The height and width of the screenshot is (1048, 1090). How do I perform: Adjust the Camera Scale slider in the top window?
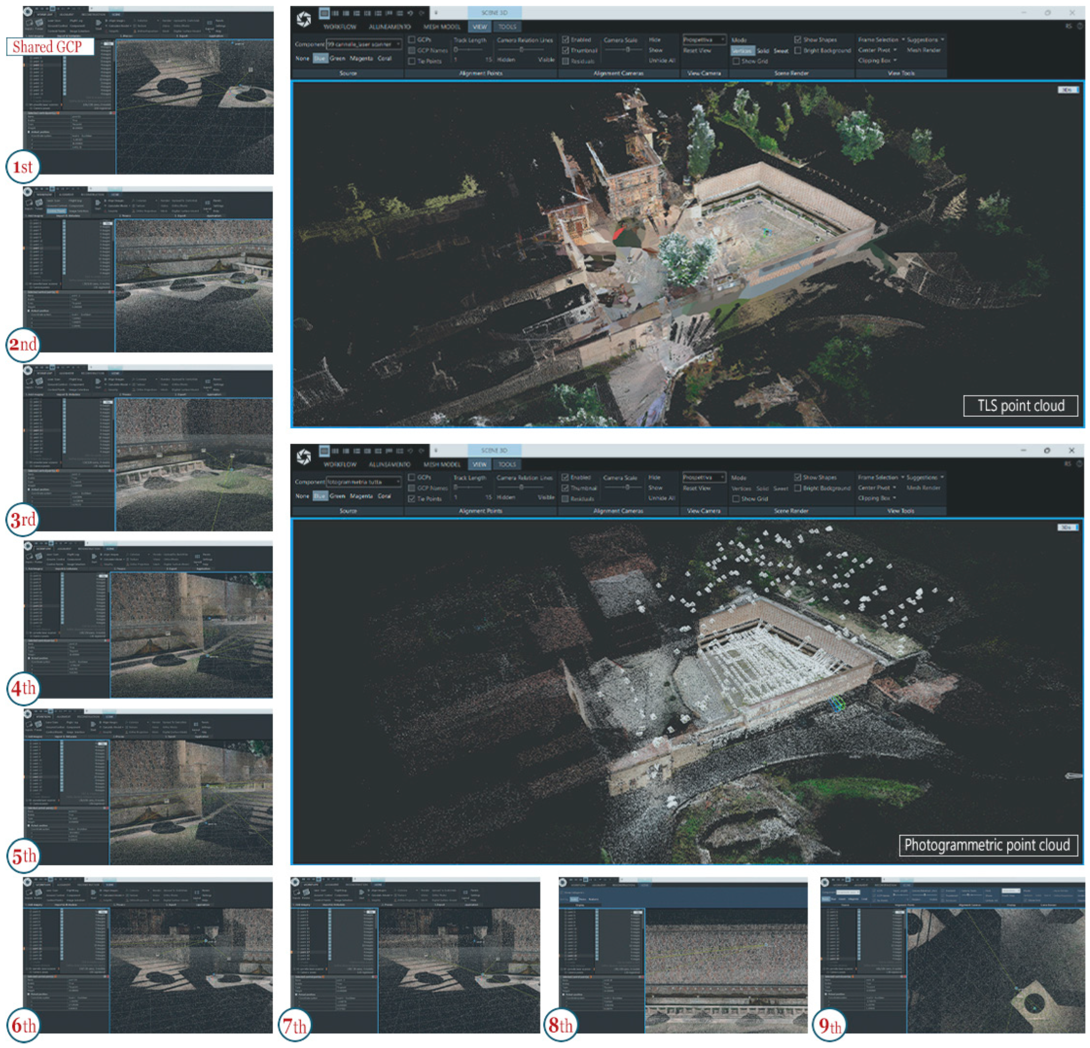click(x=627, y=50)
